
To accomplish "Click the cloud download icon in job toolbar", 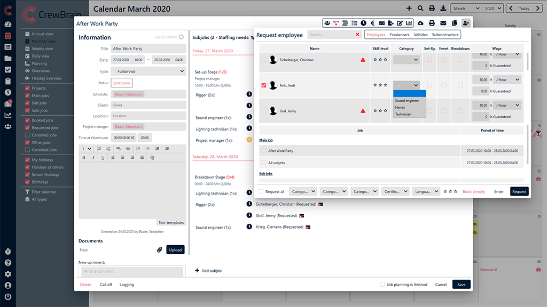I will click(420, 23).
